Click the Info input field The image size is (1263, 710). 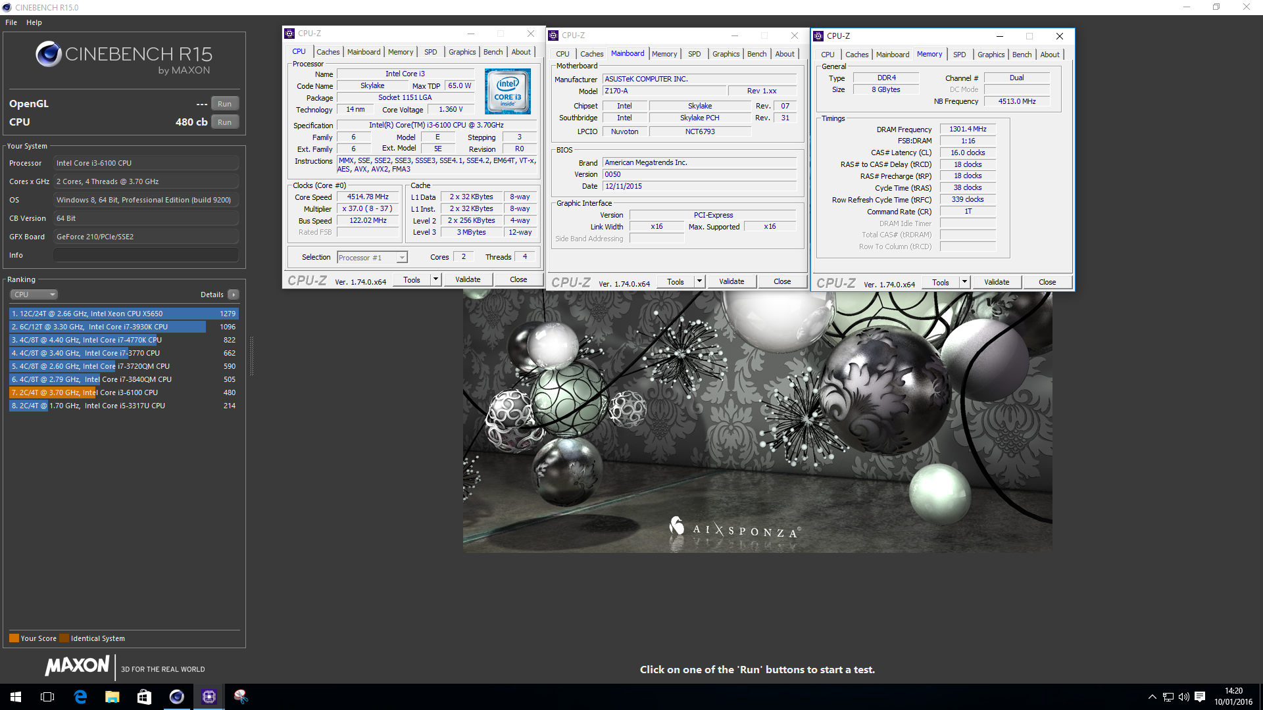(146, 255)
